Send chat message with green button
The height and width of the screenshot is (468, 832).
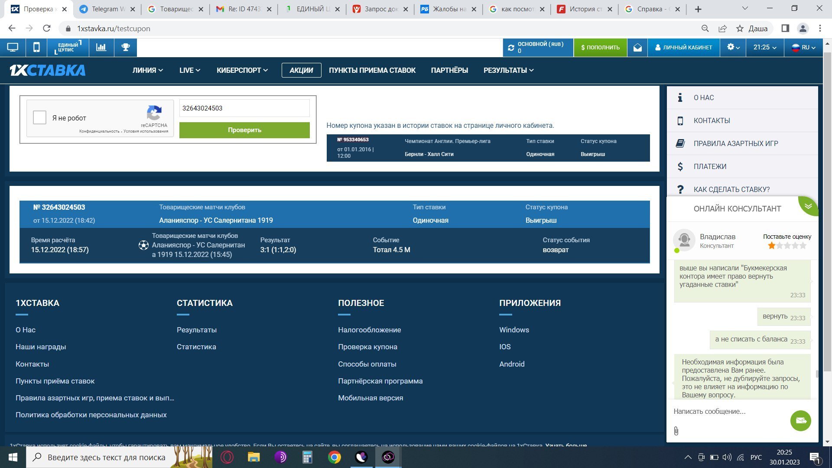tap(800, 421)
